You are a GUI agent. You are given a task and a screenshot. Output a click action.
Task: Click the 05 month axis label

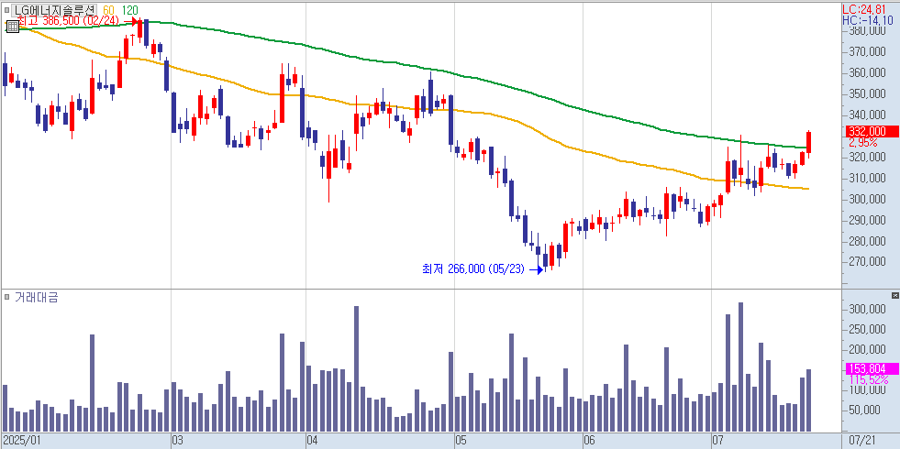click(x=461, y=441)
